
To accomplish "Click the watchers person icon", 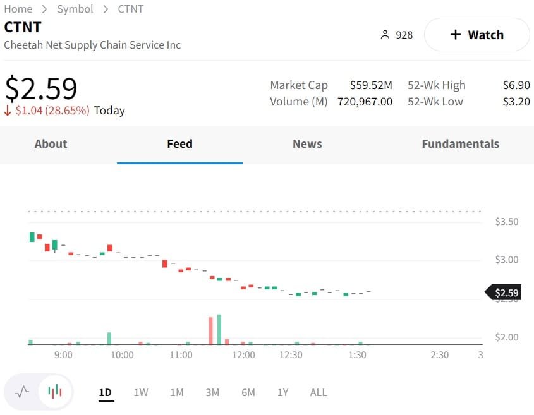I will click(385, 35).
